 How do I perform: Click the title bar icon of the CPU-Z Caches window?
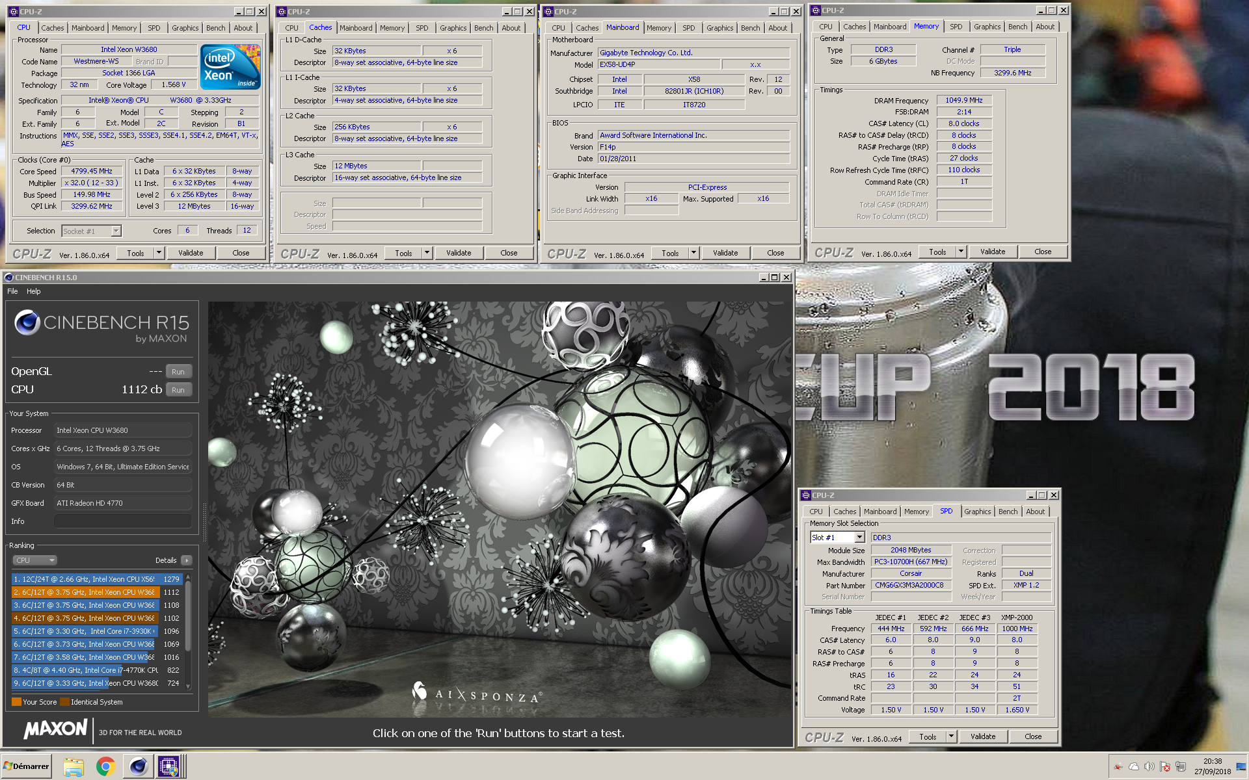[282, 12]
